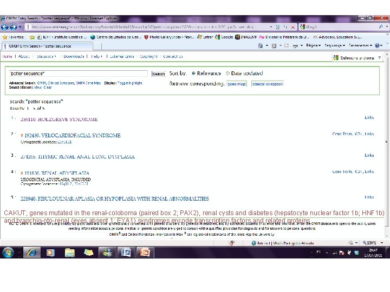Screen dimensions: 390x292
Task: Select the Relevance sort radio button
Action: coord(193,73)
